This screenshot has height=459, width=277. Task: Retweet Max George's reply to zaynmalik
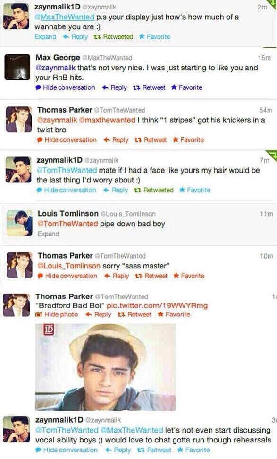149,87
